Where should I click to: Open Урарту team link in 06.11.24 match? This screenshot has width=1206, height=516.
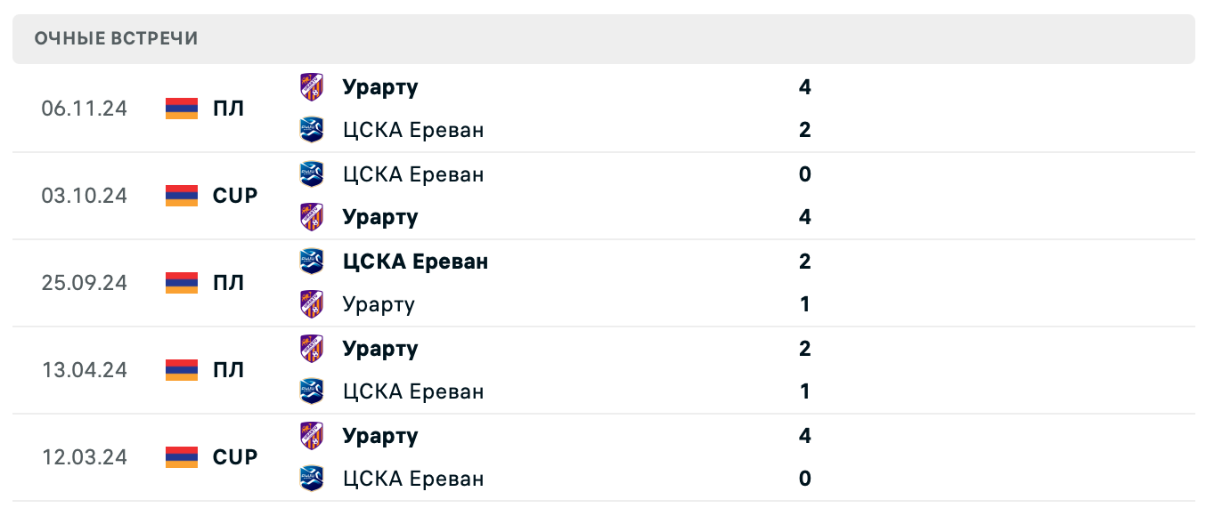tap(380, 87)
